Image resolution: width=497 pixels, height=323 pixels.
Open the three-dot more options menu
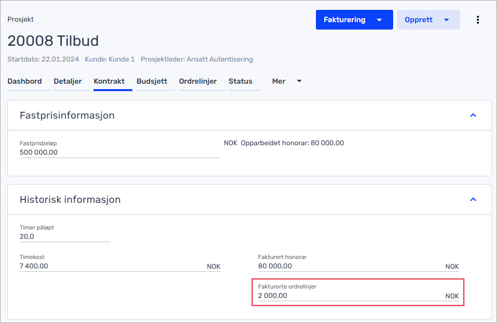(477, 20)
